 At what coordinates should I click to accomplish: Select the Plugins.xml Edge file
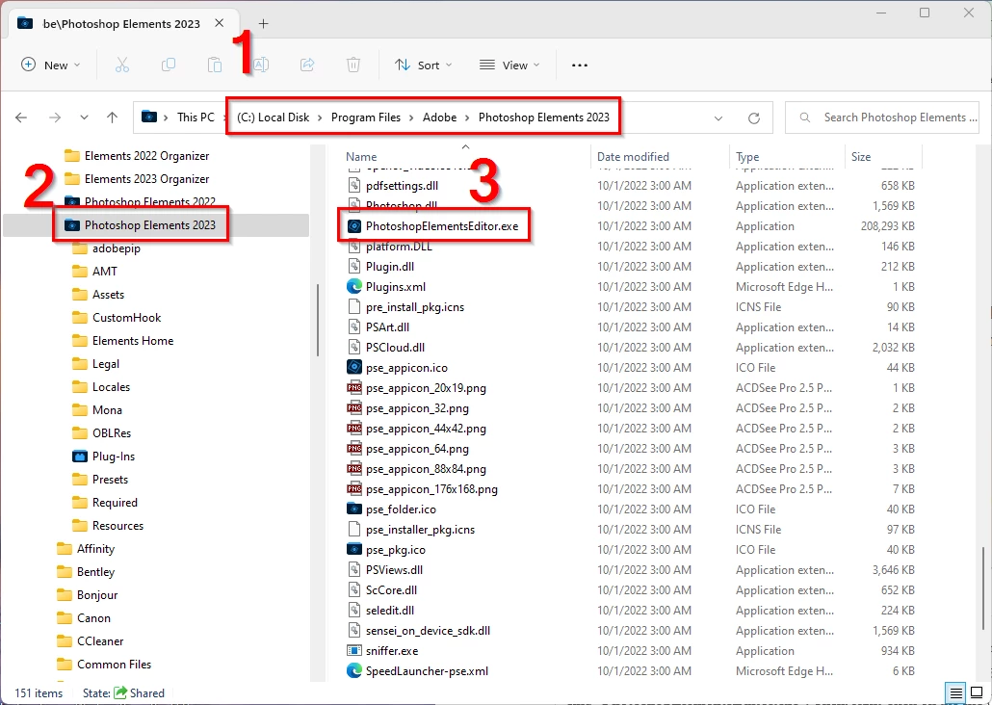click(395, 287)
